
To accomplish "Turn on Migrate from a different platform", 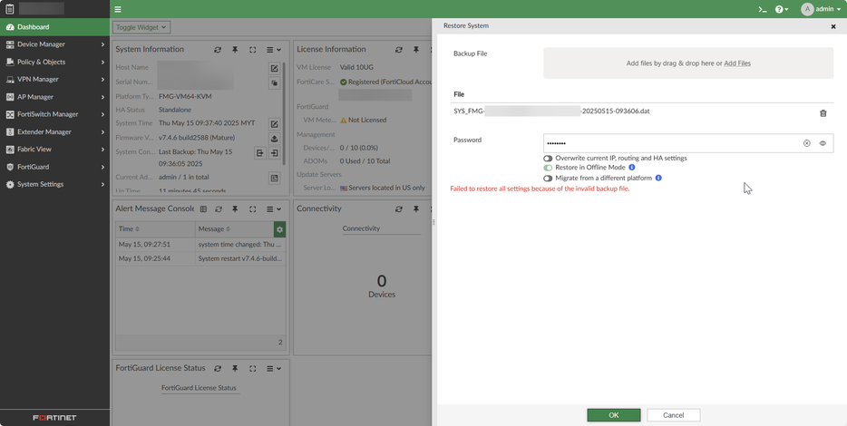I will click(x=548, y=178).
